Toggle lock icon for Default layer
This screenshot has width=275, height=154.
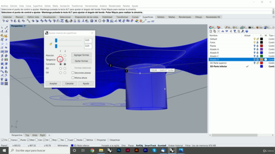tap(257, 39)
